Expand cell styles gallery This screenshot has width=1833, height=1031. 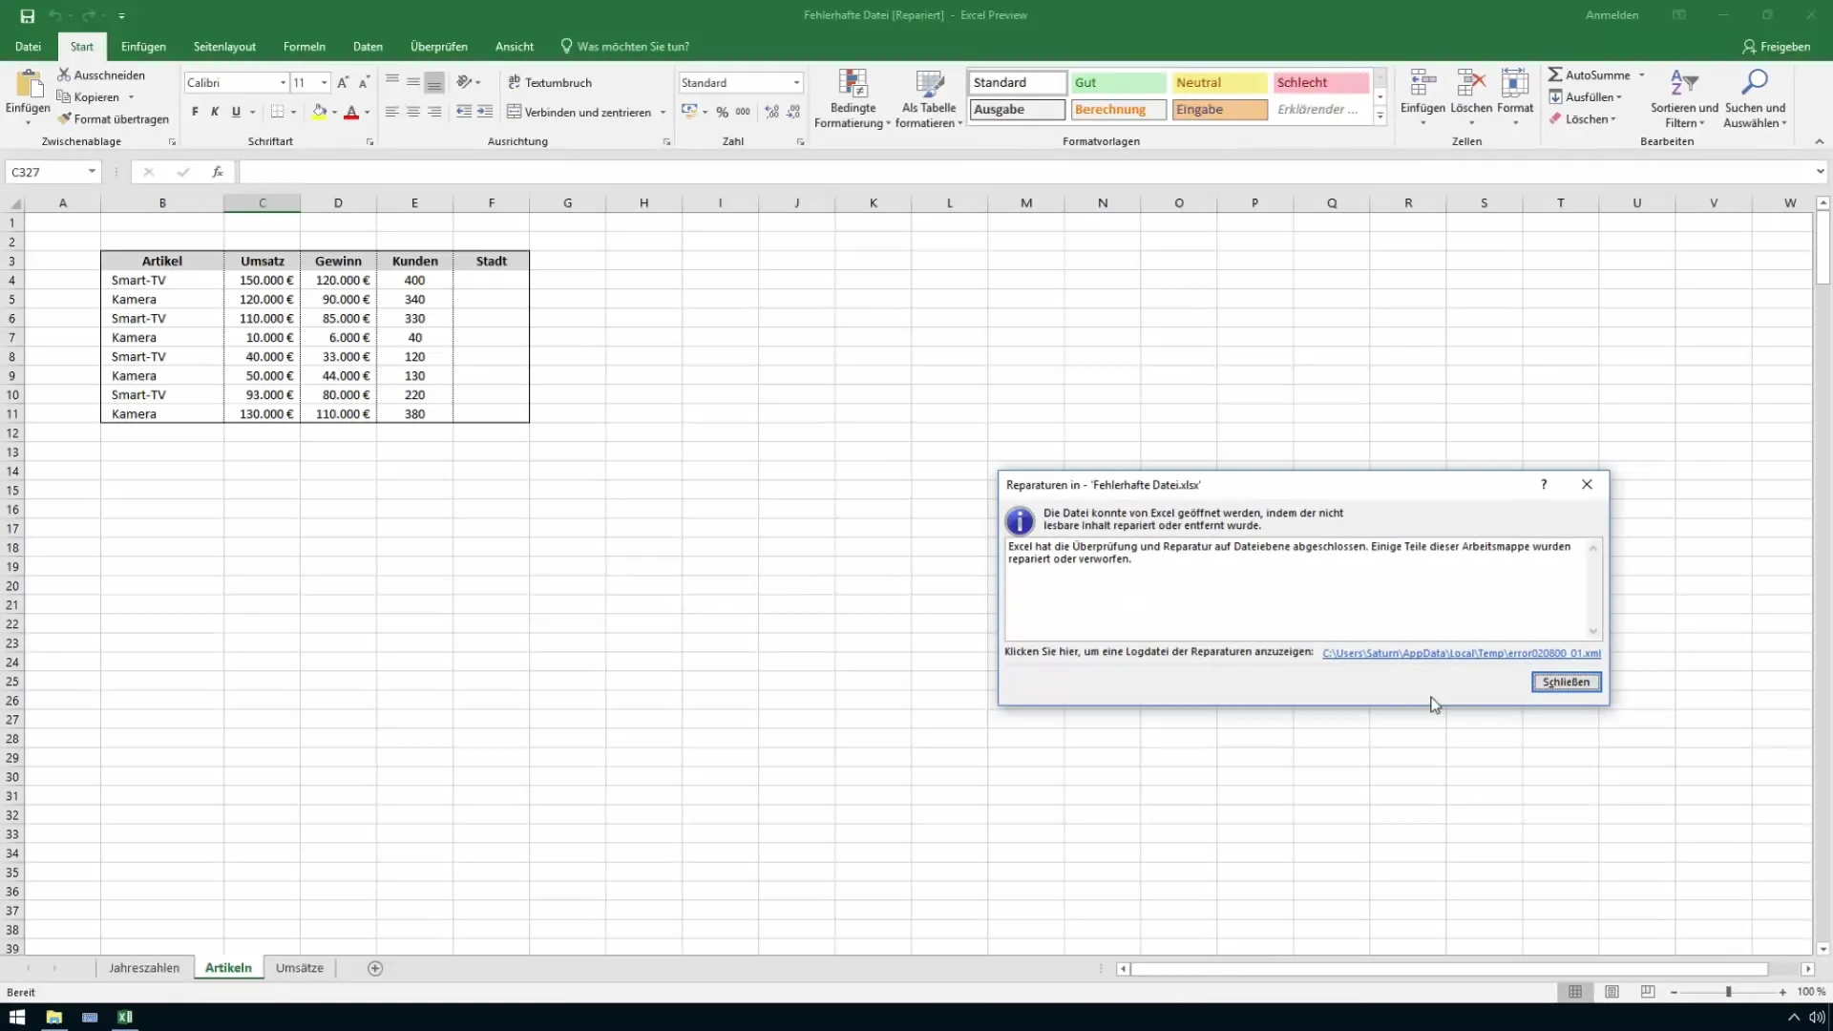pyautogui.click(x=1380, y=116)
